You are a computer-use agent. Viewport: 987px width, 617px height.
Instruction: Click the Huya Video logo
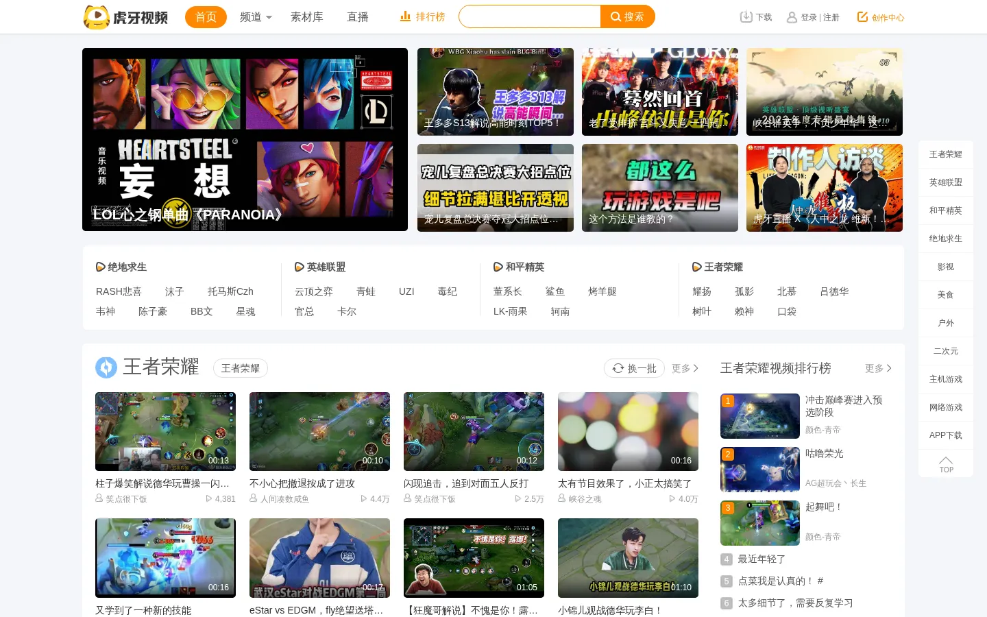pyautogui.click(x=125, y=17)
